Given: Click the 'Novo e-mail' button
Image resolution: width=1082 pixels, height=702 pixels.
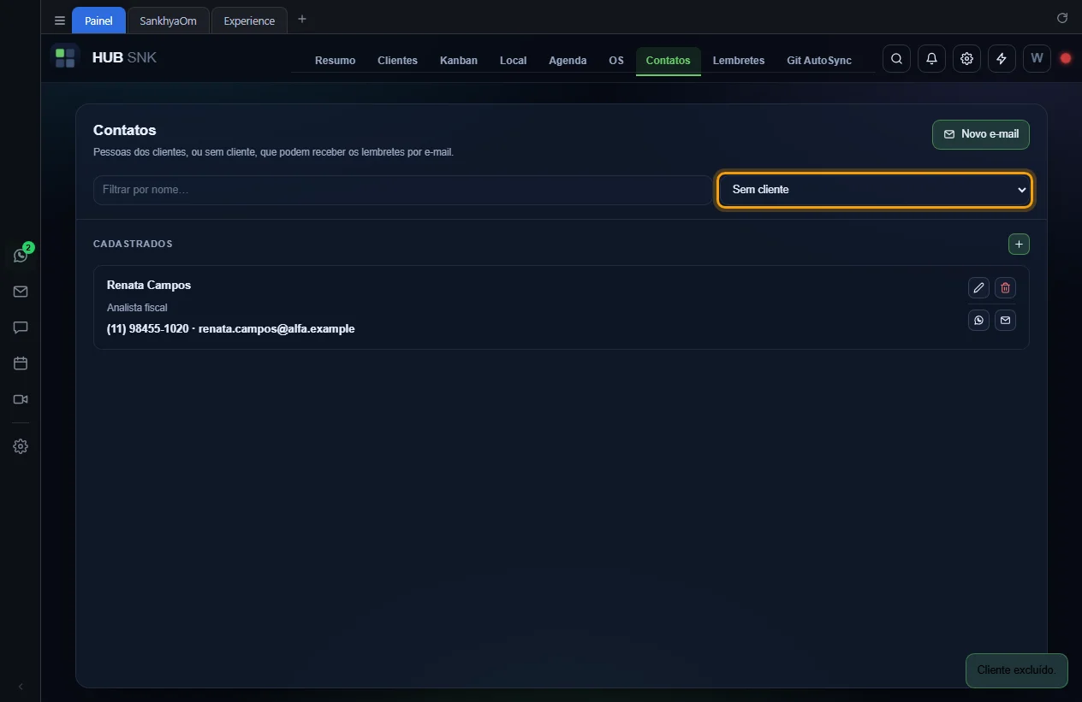Looking at the screenshot, I should 981,134.
